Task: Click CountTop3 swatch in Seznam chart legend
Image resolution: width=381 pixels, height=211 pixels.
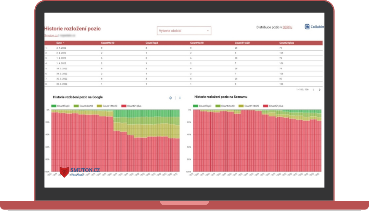Action: click(195, 106)
